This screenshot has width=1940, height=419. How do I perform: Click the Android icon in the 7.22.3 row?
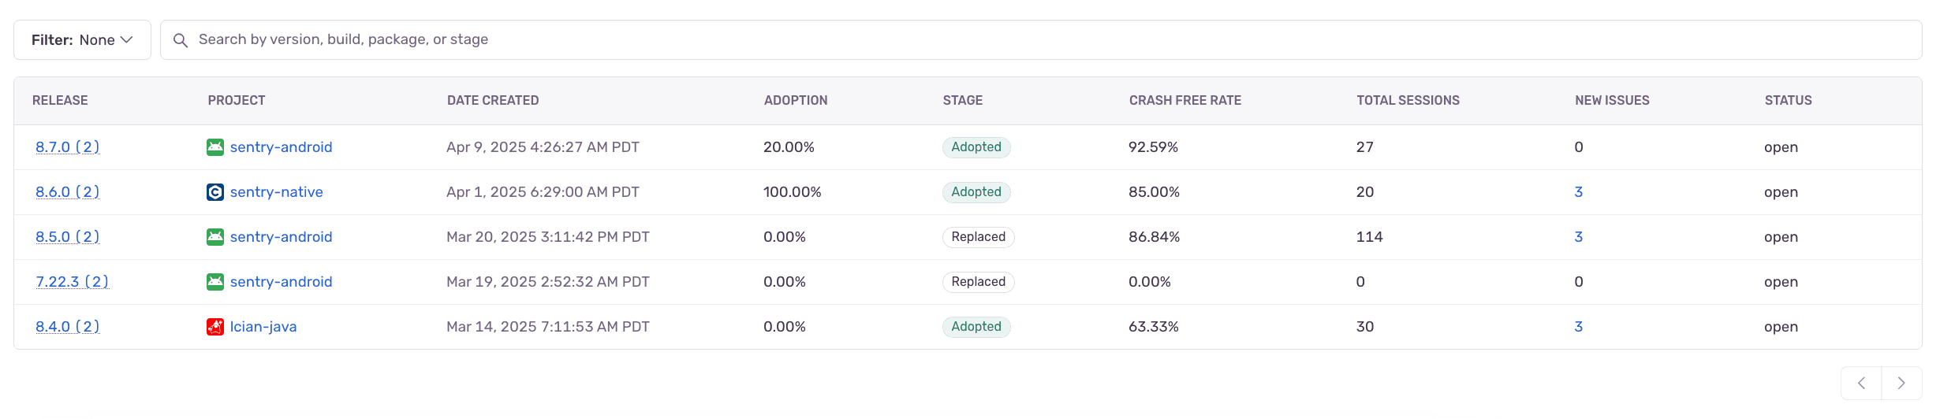click(x=215, y=282)
